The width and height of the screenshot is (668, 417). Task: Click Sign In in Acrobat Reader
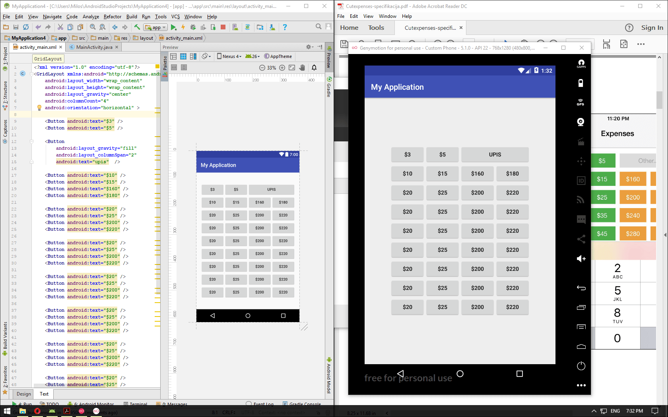click(x=652, y=28)
